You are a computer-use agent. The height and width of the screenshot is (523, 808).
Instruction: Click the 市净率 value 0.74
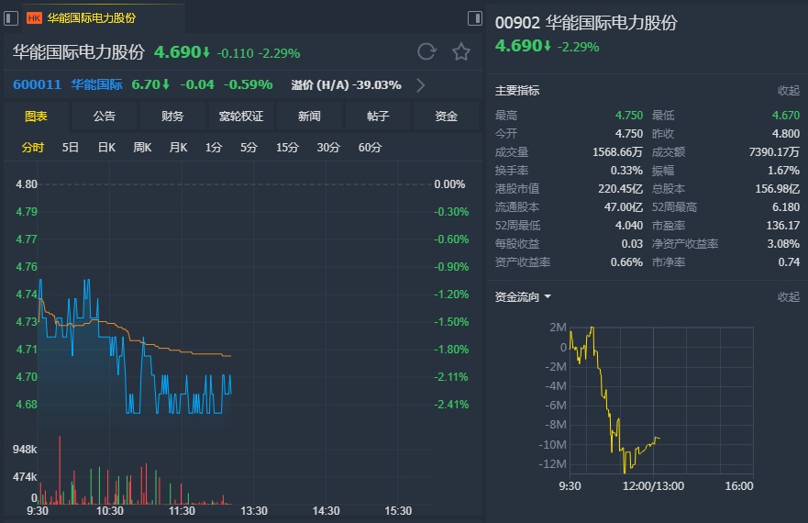(x=789, y=262)
